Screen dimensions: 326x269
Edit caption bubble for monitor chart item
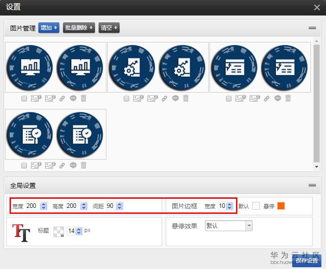coord(73,98)
